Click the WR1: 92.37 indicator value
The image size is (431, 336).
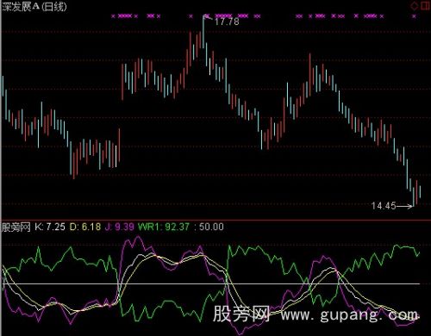(164, 227)
